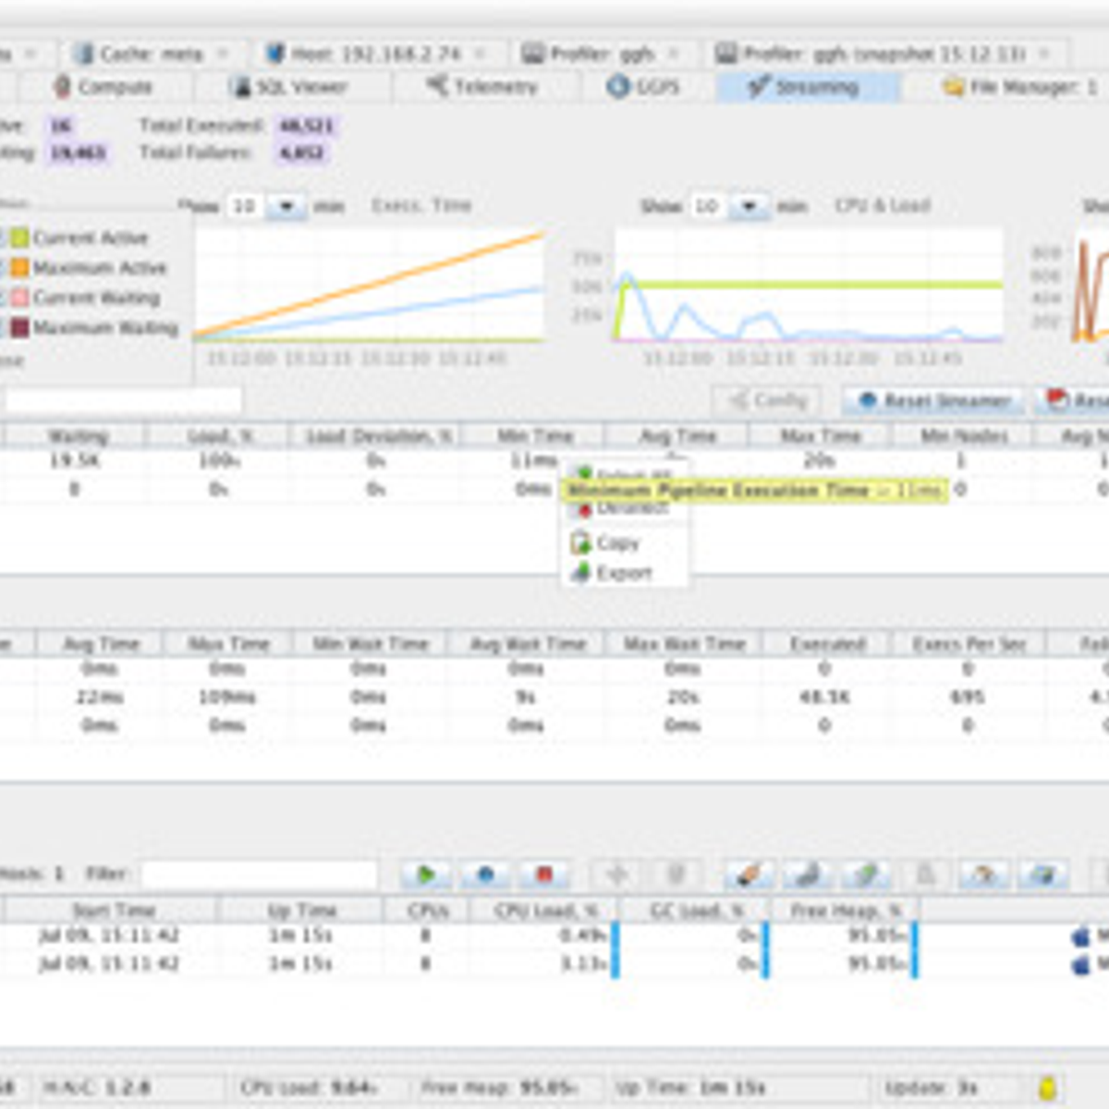Toggle the Maximum Waiting series checkbox

pyautogui.click(x=3, y=328)
